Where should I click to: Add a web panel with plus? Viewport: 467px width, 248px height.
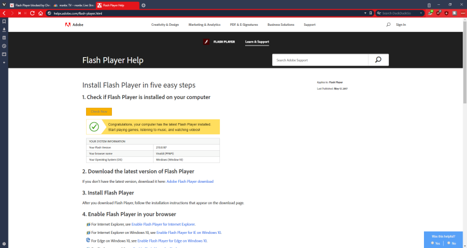pos(4,62)
